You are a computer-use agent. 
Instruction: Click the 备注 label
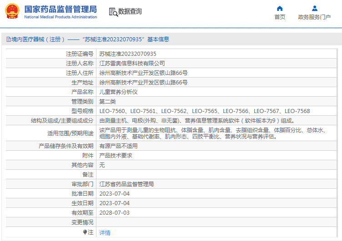pos(88,175)
